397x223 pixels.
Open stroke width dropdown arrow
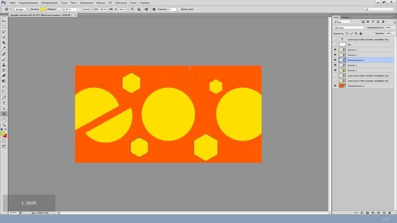click(79, 9)
